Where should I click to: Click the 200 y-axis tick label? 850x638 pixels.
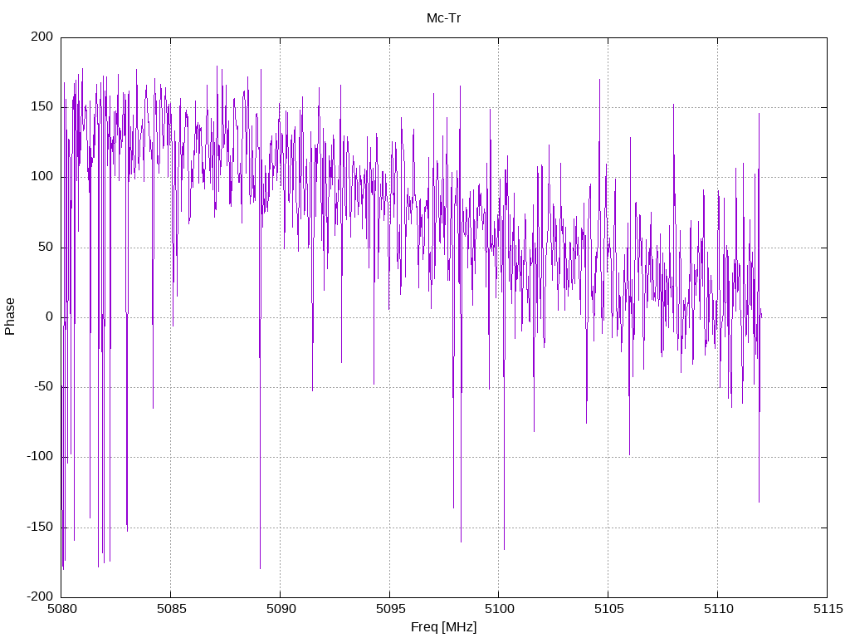[x=42, y=37]
